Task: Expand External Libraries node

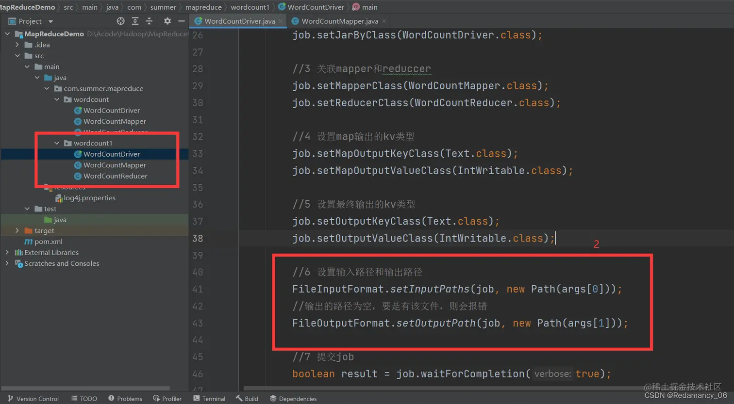Action: [7, 252]
